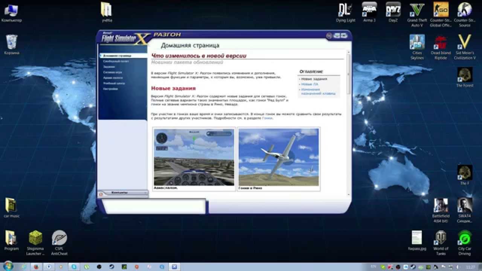Open the CSPL AntiCheat shortcut

tap(59, 243)
